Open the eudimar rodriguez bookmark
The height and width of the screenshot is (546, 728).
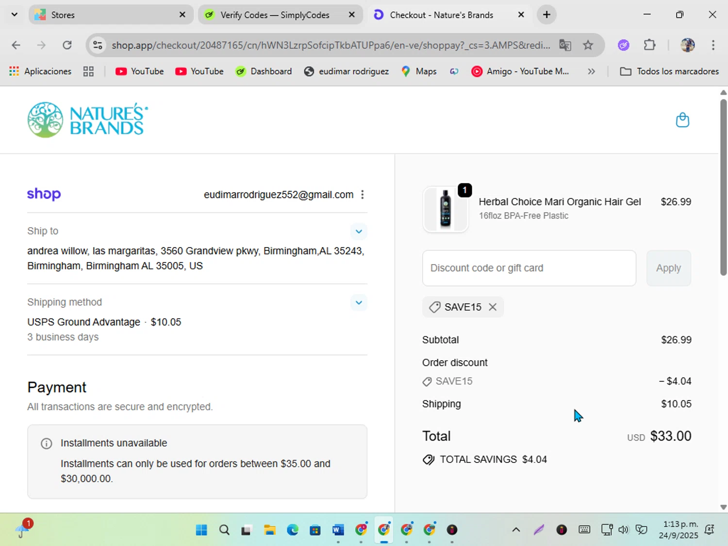pos(347,71)
